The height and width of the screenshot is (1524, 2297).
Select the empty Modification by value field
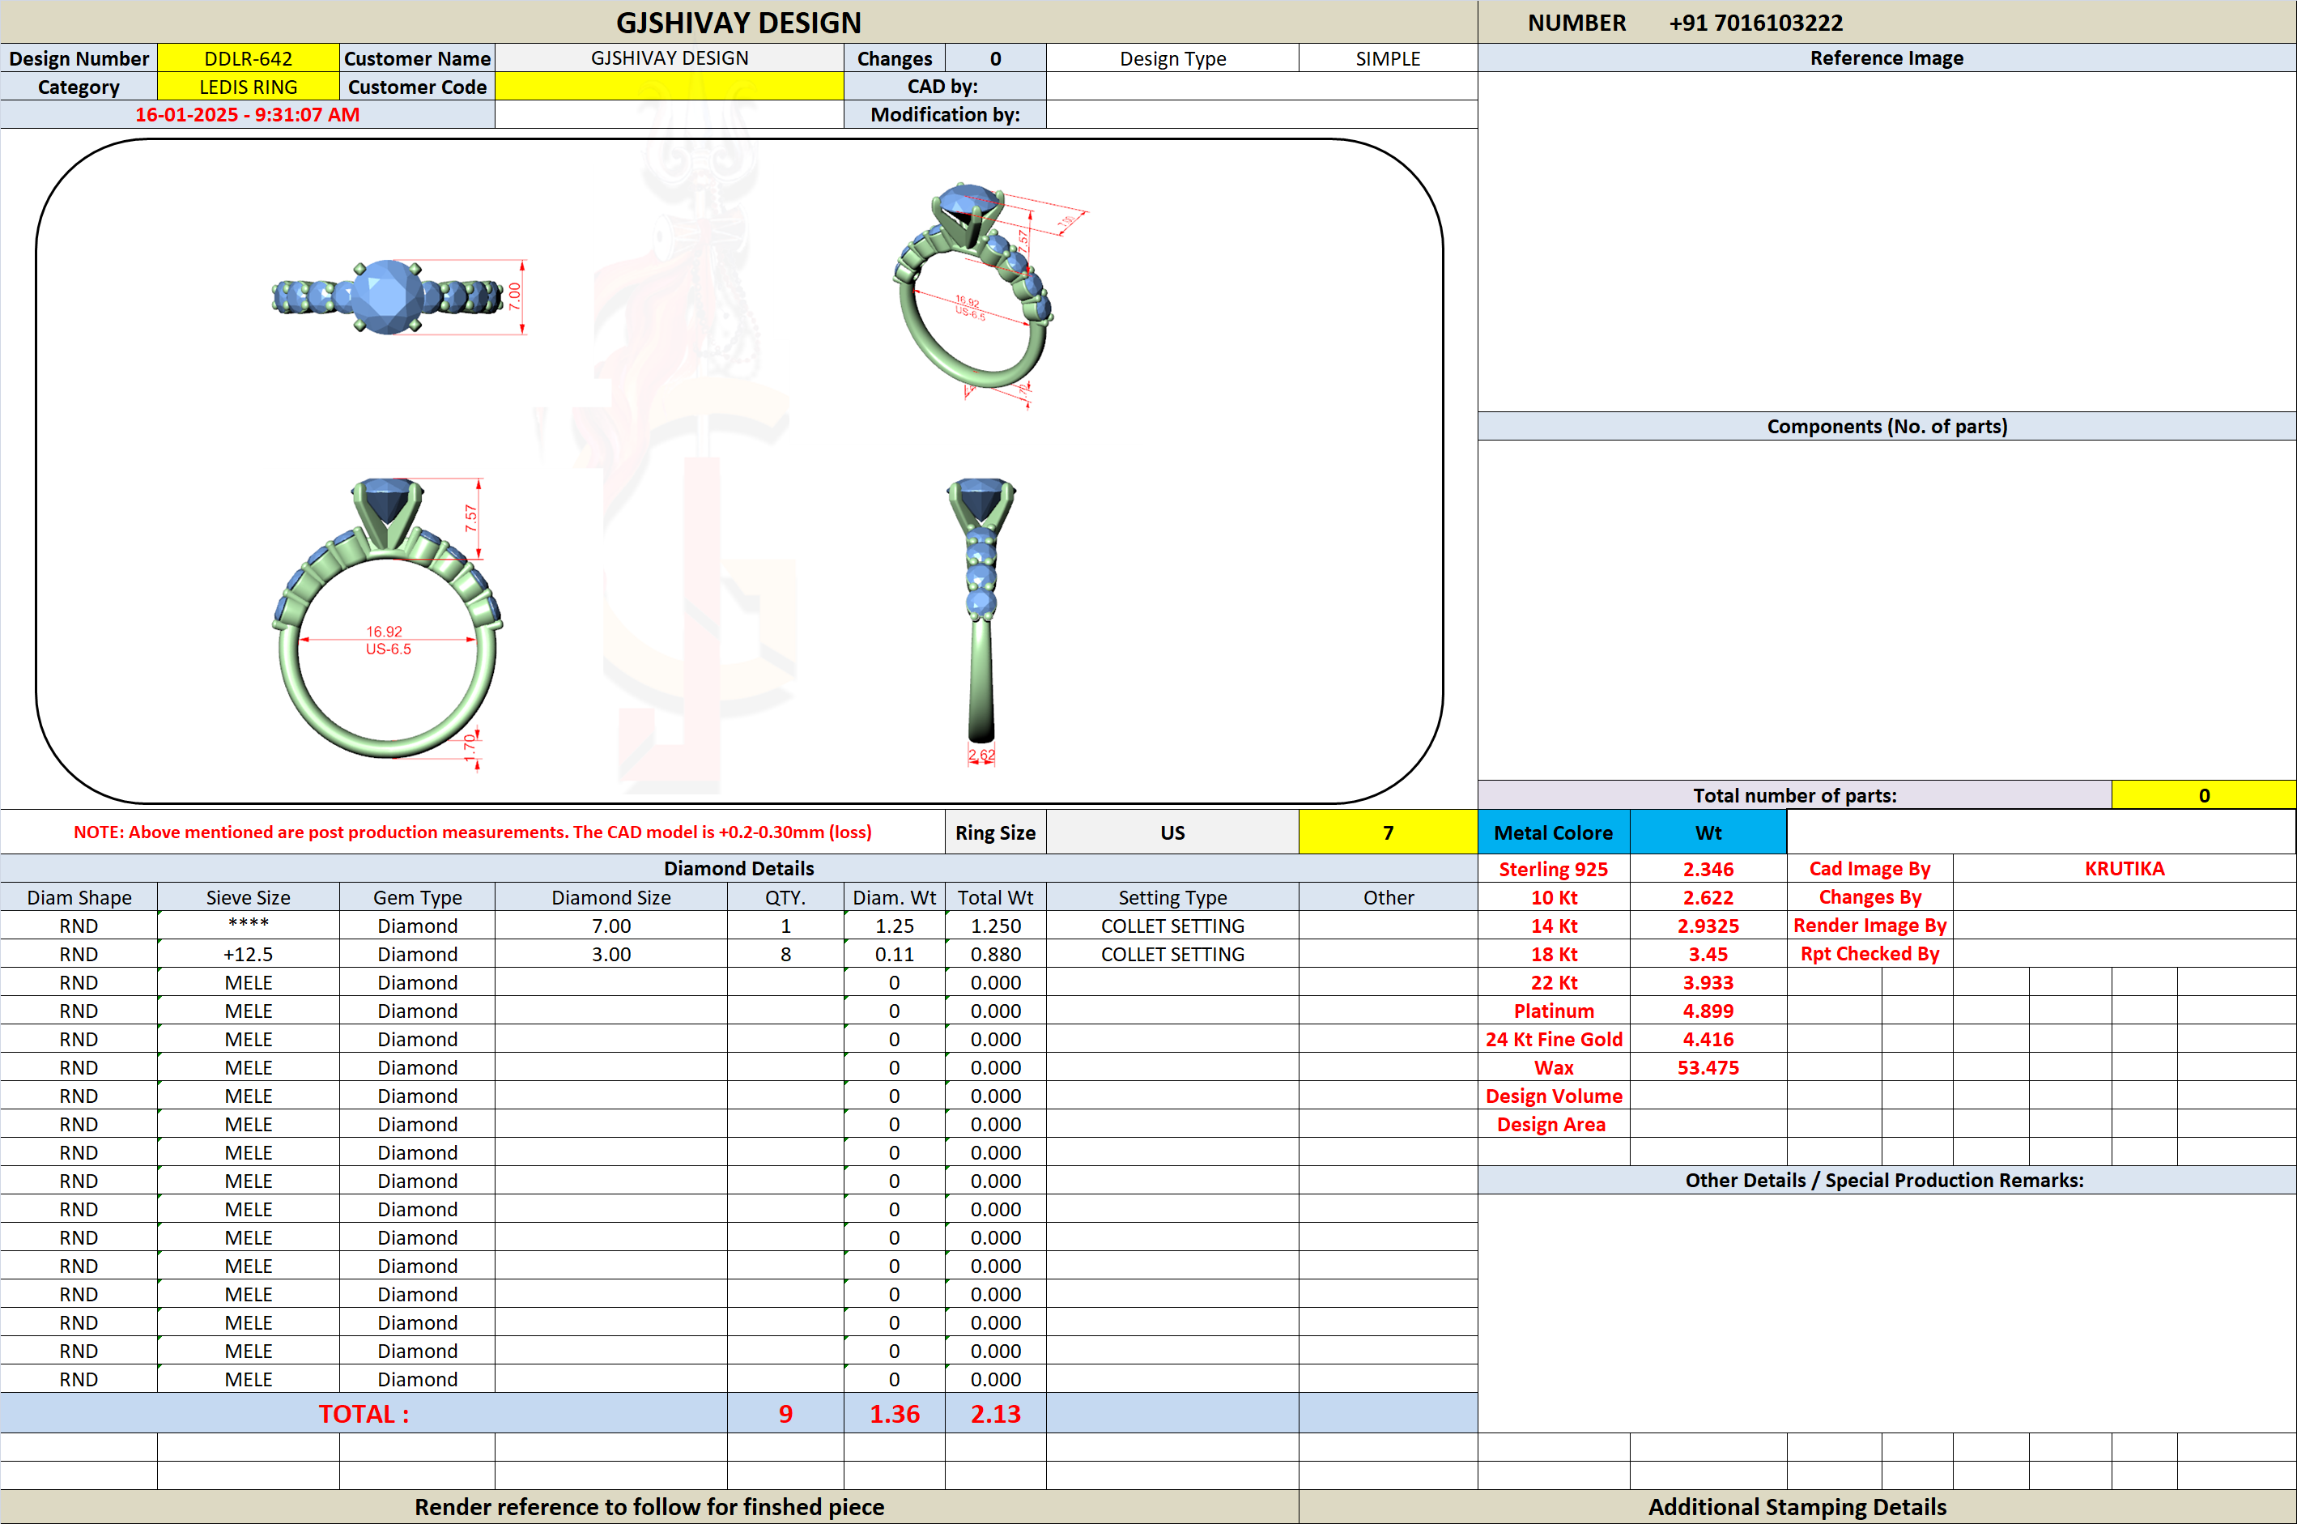1261,115
